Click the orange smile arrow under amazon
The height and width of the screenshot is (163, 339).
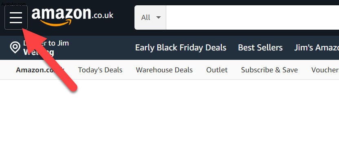point(56,23)
